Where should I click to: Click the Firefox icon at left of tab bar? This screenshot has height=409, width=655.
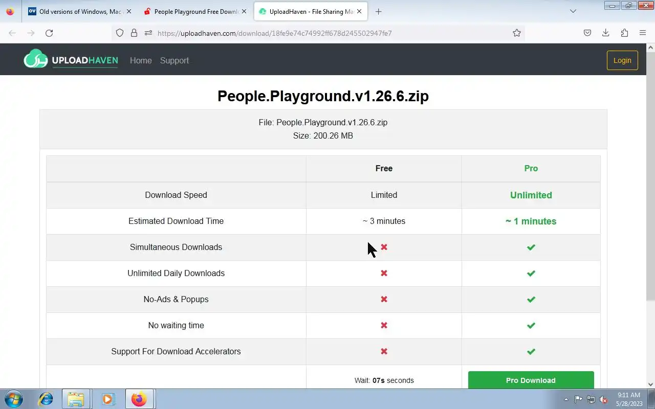(10, 11)
